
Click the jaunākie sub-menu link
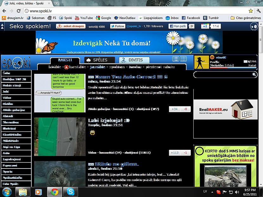(x=98, y=67)
